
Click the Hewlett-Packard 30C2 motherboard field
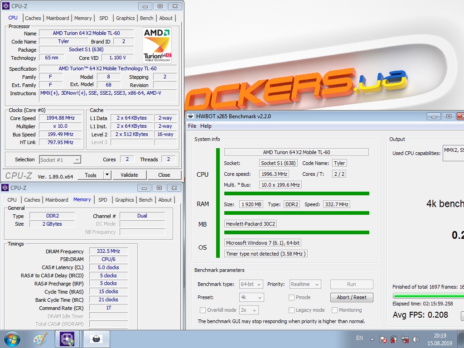pos(251,224)
